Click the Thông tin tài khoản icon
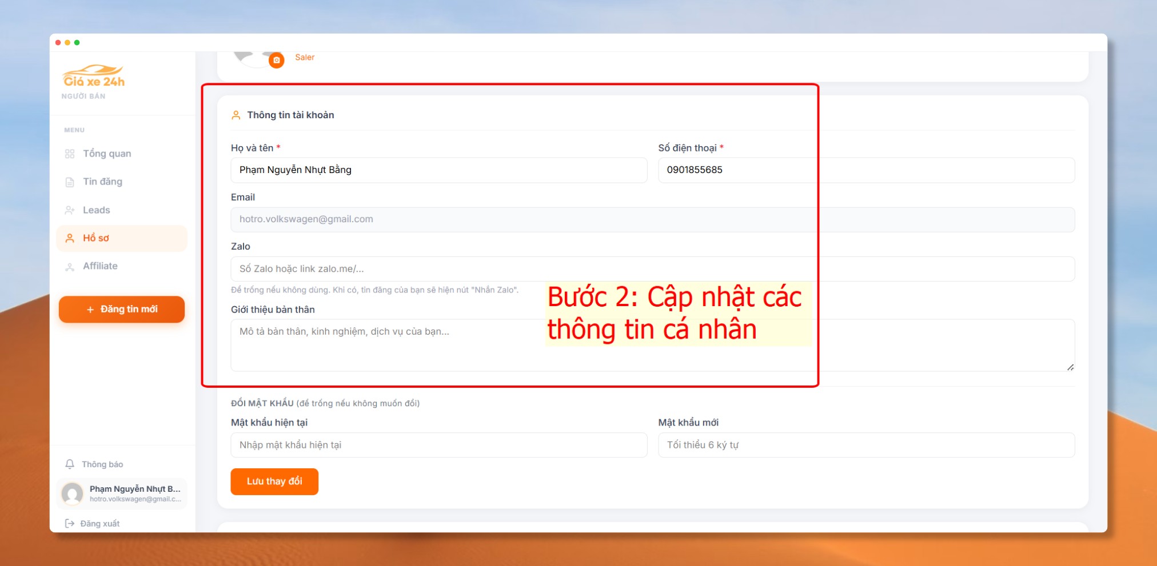The height and width of the screenshot is (566, 1157). tap(236, 115)
